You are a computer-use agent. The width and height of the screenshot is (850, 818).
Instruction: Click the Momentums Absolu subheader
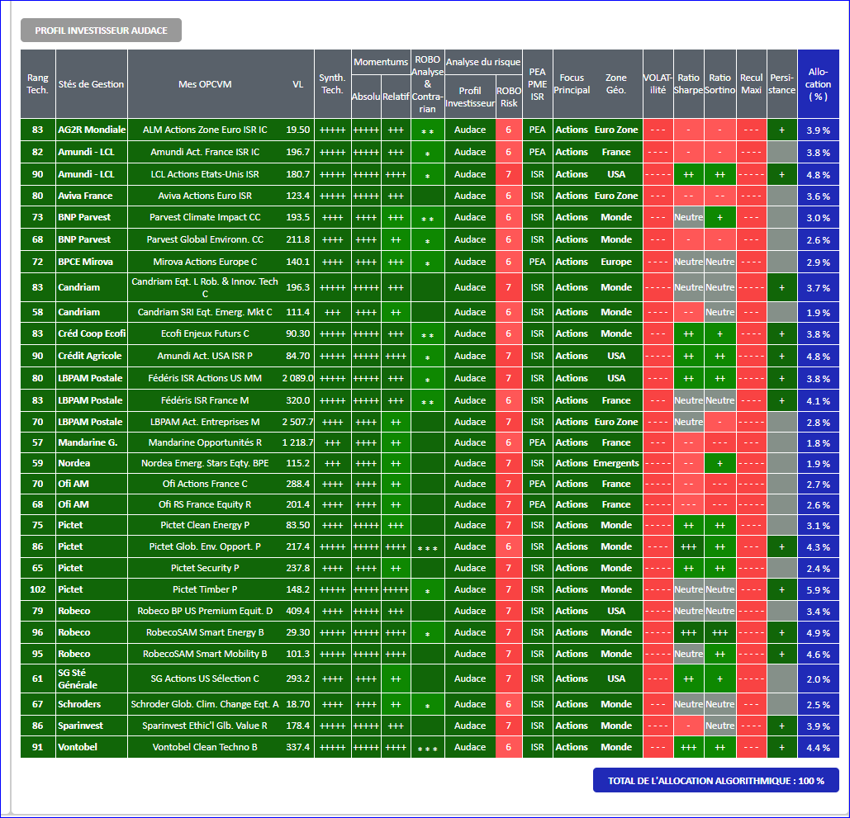point(366,97)
